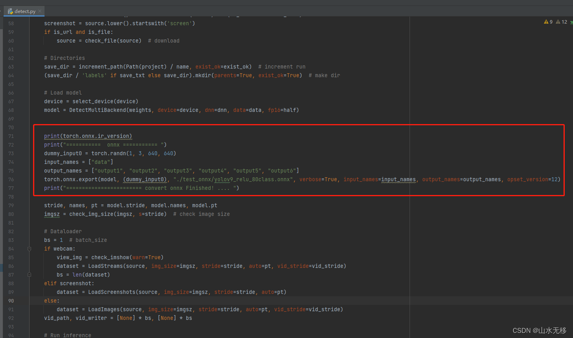
Task: Close the detect.py tab
Action: click(x=40, y=11)
